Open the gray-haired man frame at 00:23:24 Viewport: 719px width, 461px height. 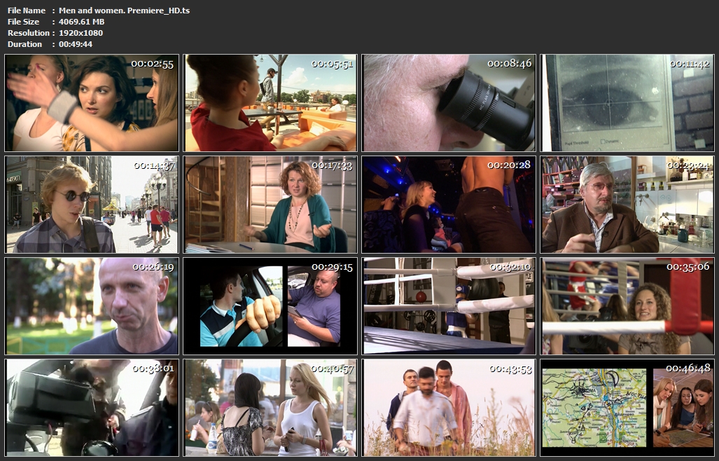(627, 205)
